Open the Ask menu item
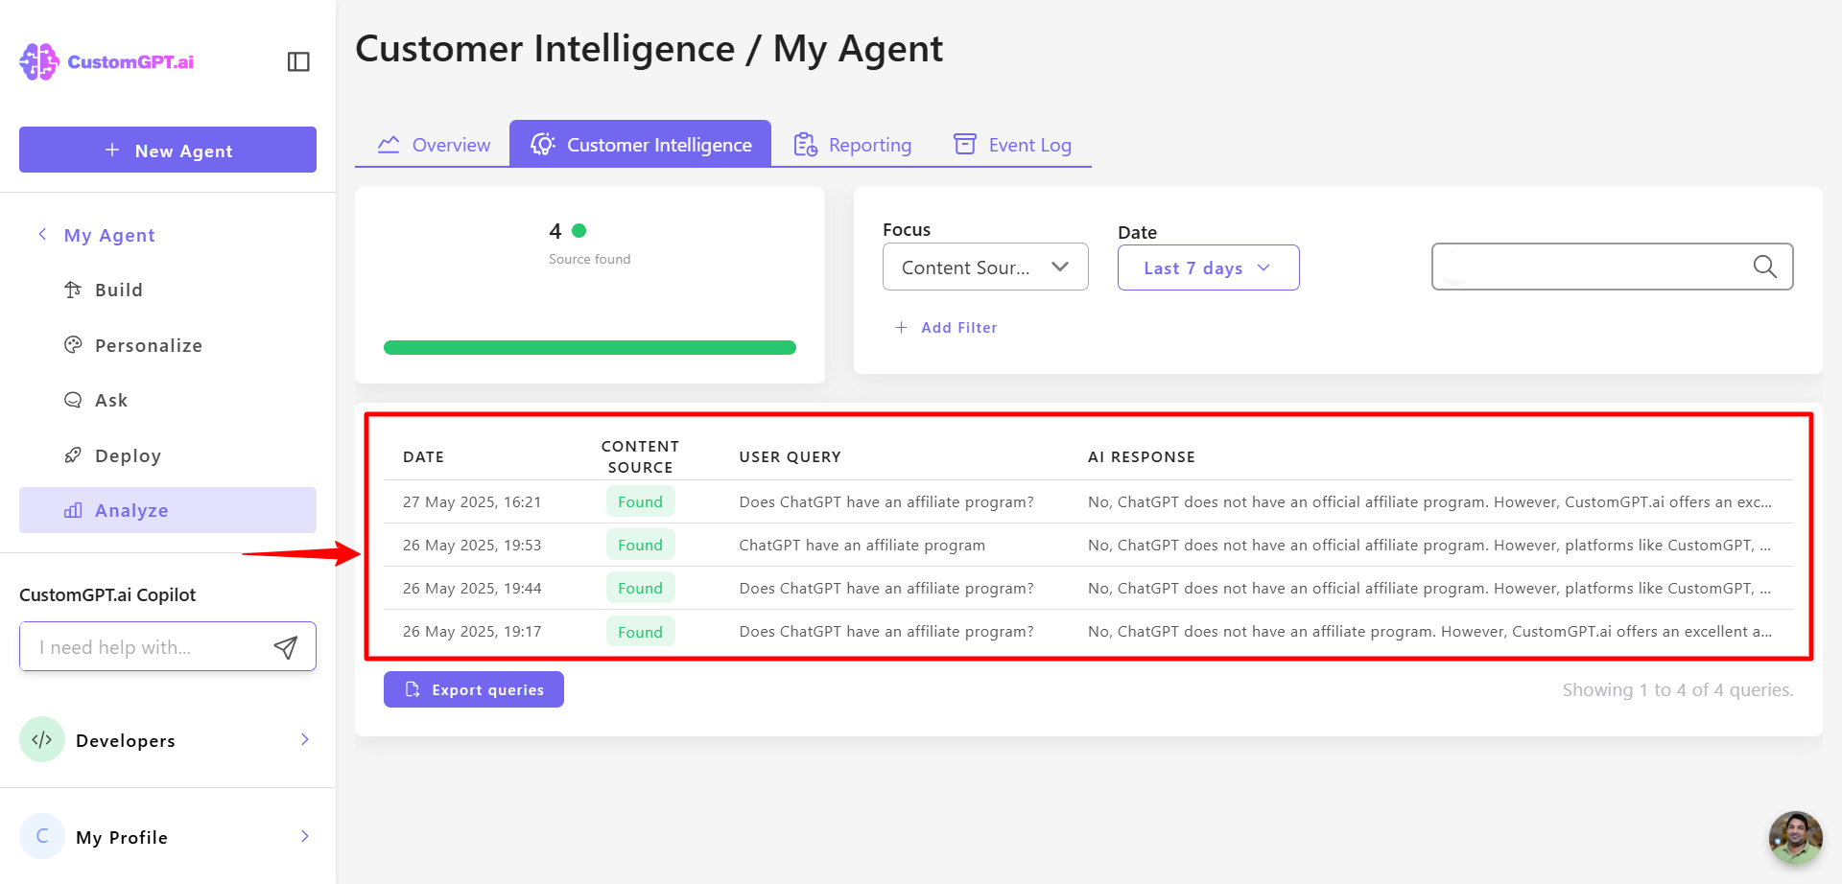Image resolution: width=1842 pixels, height=884 pixels. tap(168, 400)
